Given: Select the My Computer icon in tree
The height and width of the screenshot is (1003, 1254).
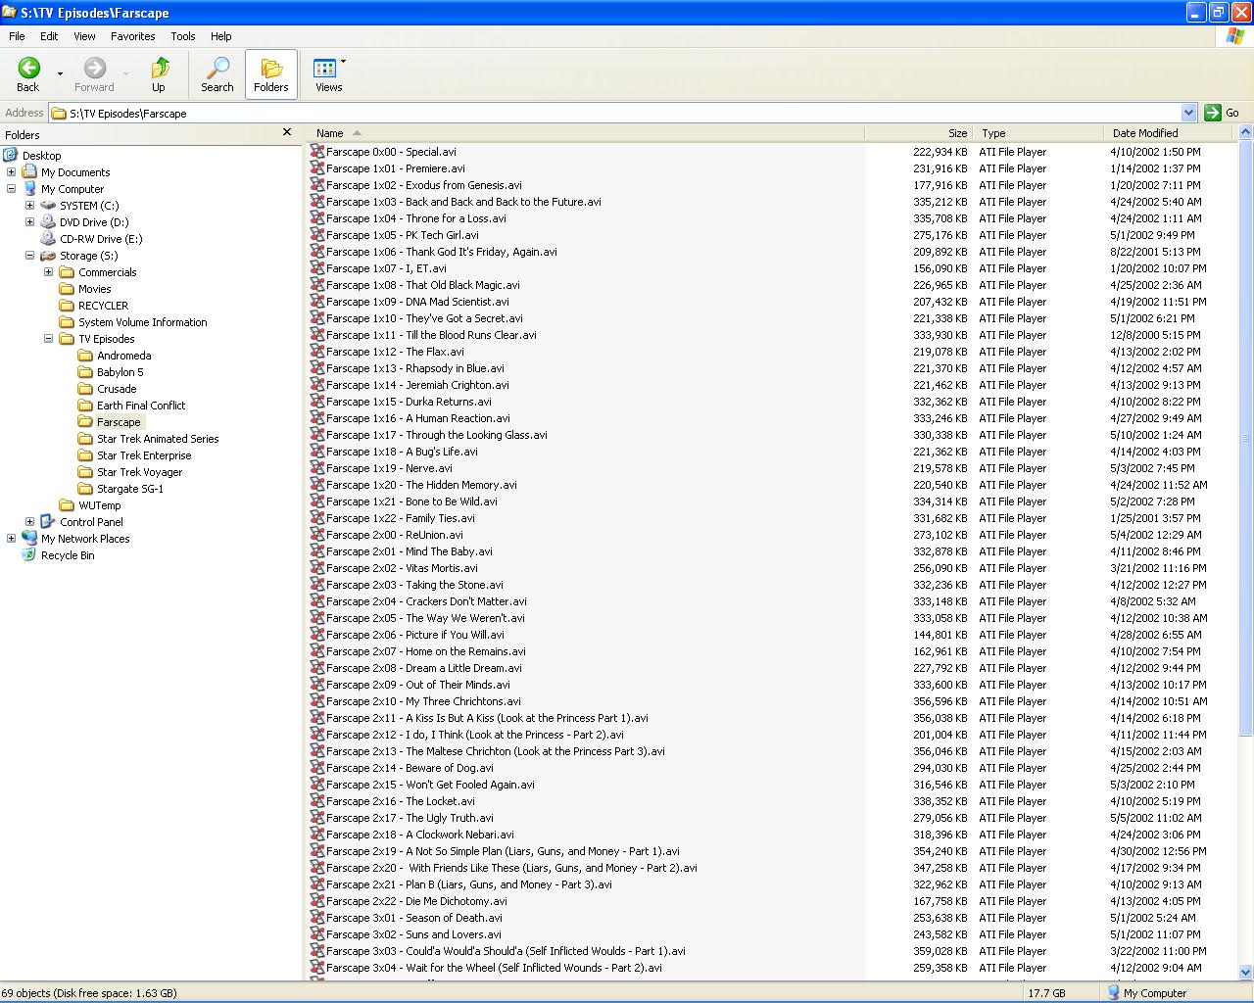Looking at the screenshot, I should click(x=29, y=189).
